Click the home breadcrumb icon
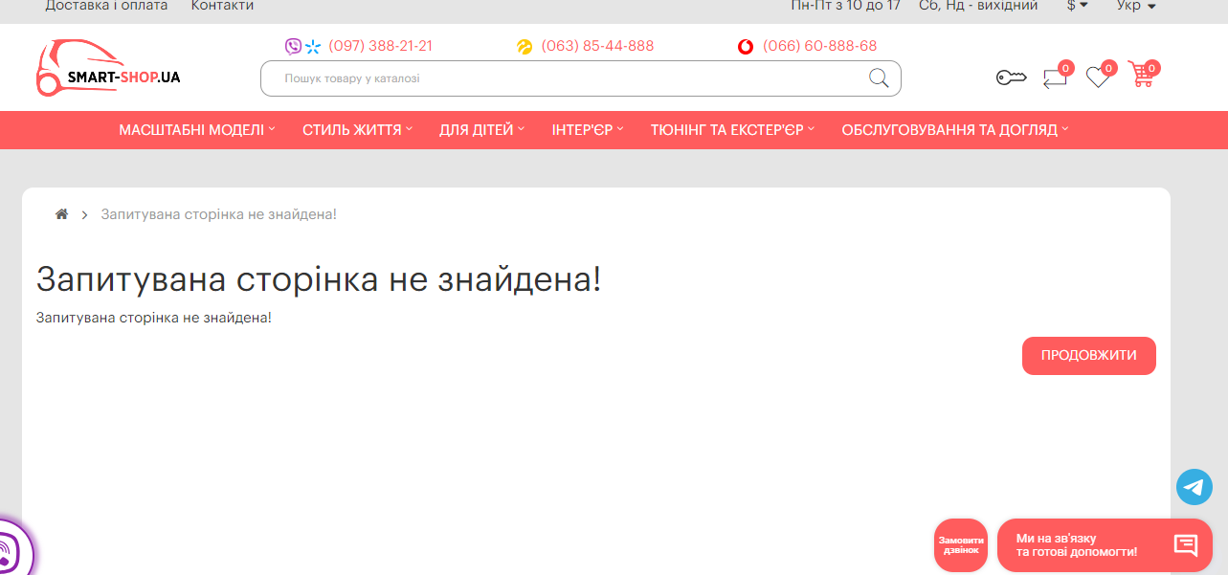 point(61,214)
